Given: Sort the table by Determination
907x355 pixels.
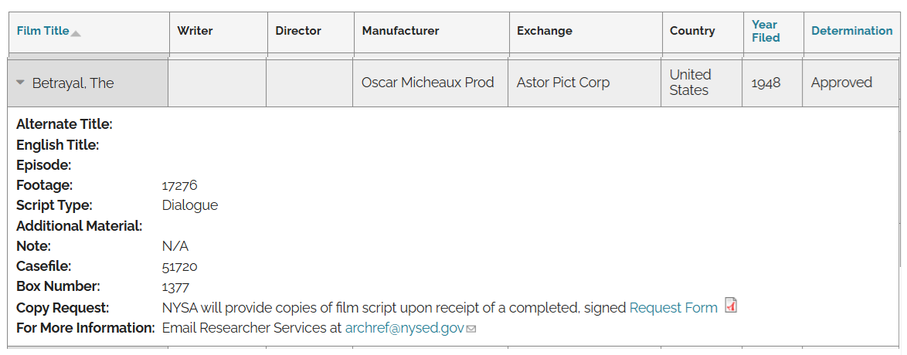Looking at the screenshot, I should pyautogui.click(x=851, y=31).
